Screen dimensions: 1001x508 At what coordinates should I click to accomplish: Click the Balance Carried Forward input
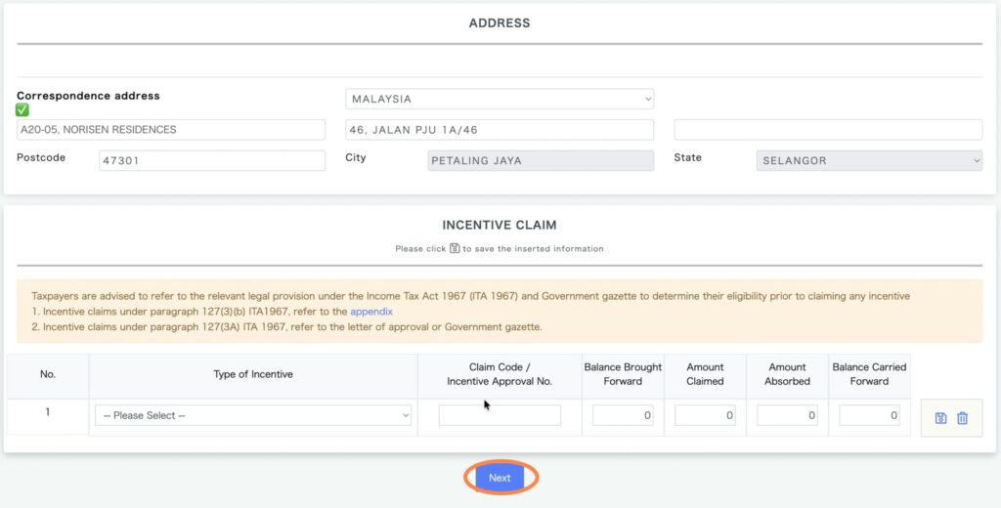pos(869,416)
